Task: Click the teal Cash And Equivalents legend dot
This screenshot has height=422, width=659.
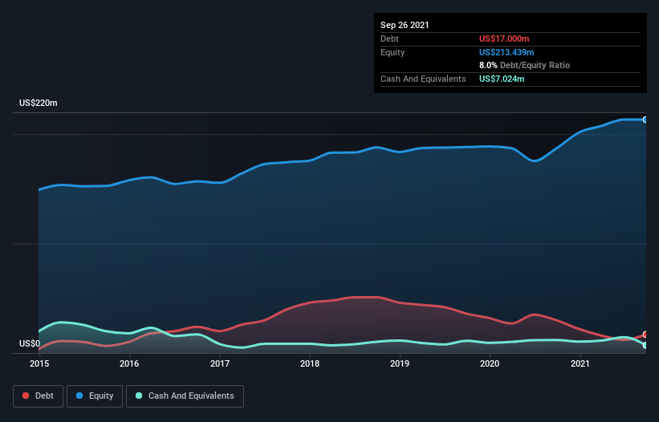Action: pos(139,396)
